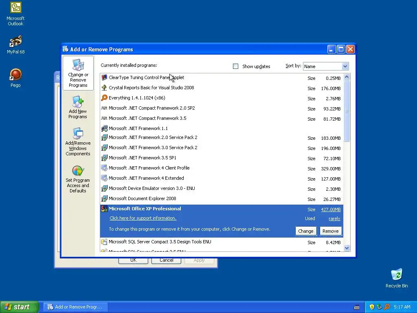Click .NET Framework 4 Client Profile icon

(x=104, y=168)
